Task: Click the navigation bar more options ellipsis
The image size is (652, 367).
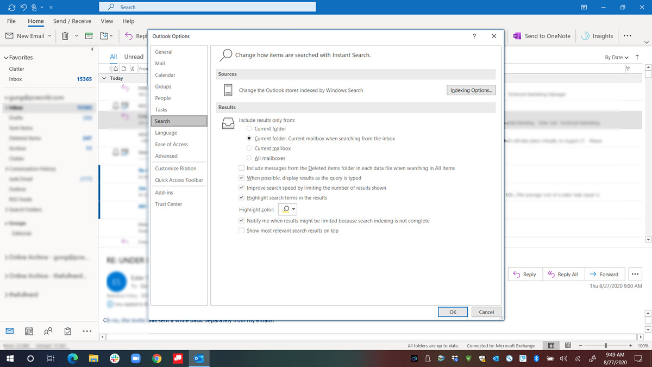Action: pos(86,331)
